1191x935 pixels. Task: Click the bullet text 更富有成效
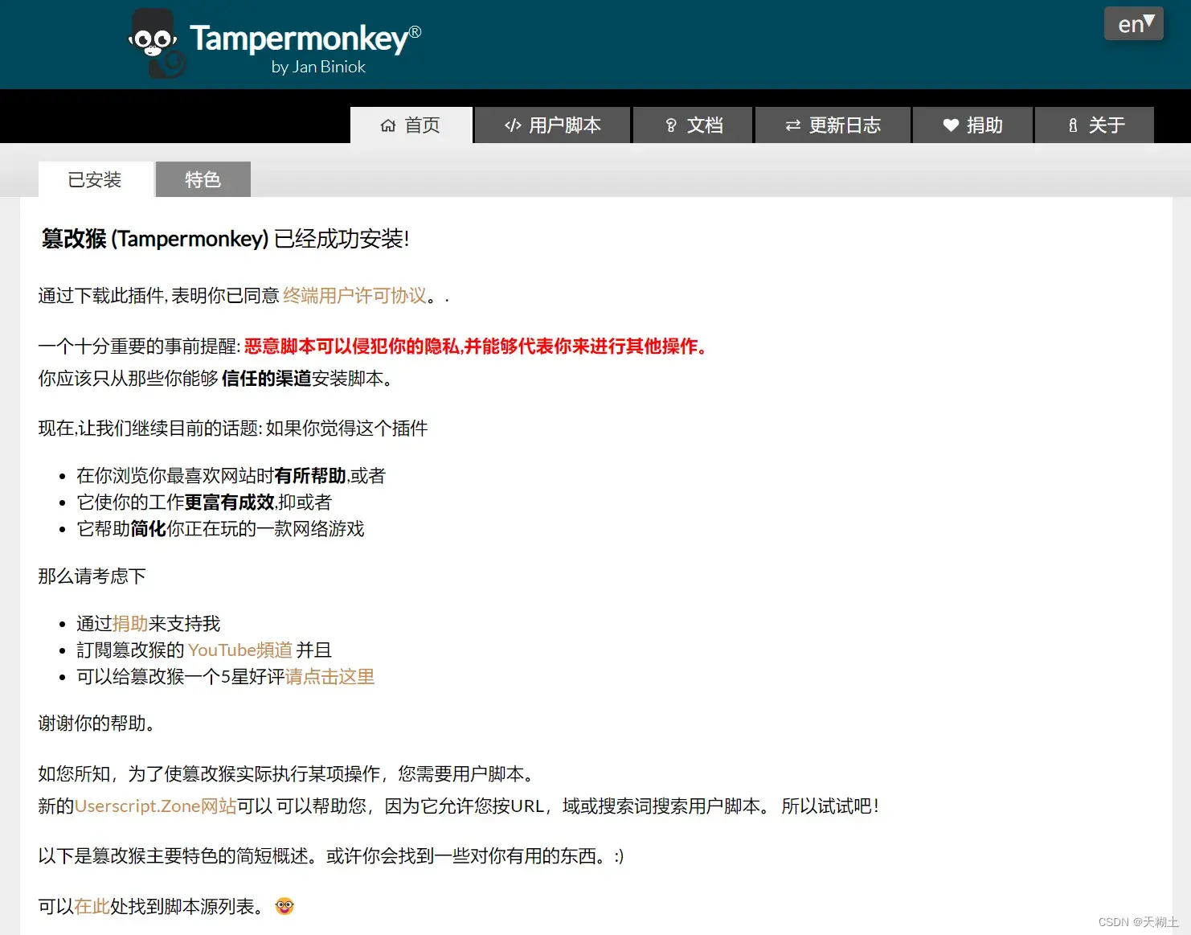point(230,502)
